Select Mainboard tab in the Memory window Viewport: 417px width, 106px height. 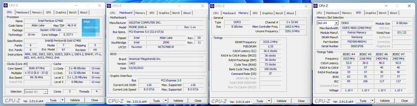(x=229, y=13)
